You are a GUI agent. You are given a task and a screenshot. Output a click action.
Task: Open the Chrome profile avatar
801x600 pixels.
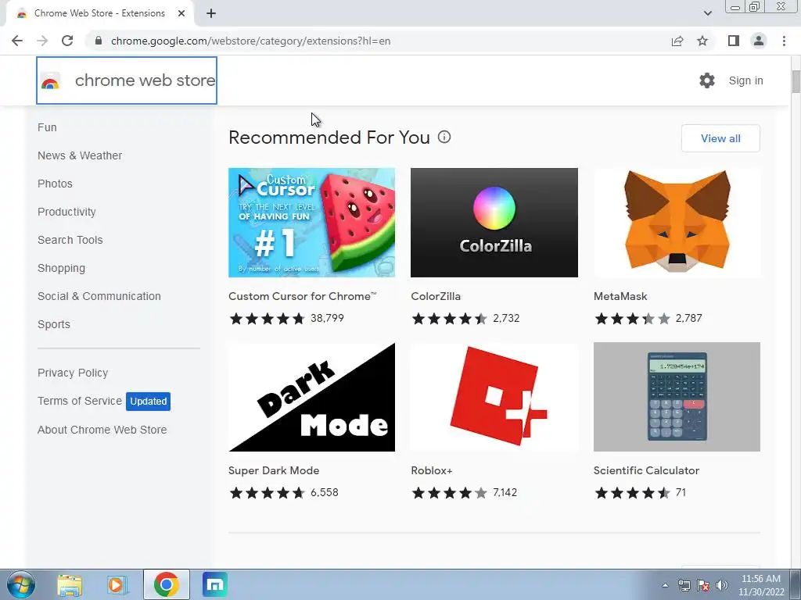[x=759, y=41]
